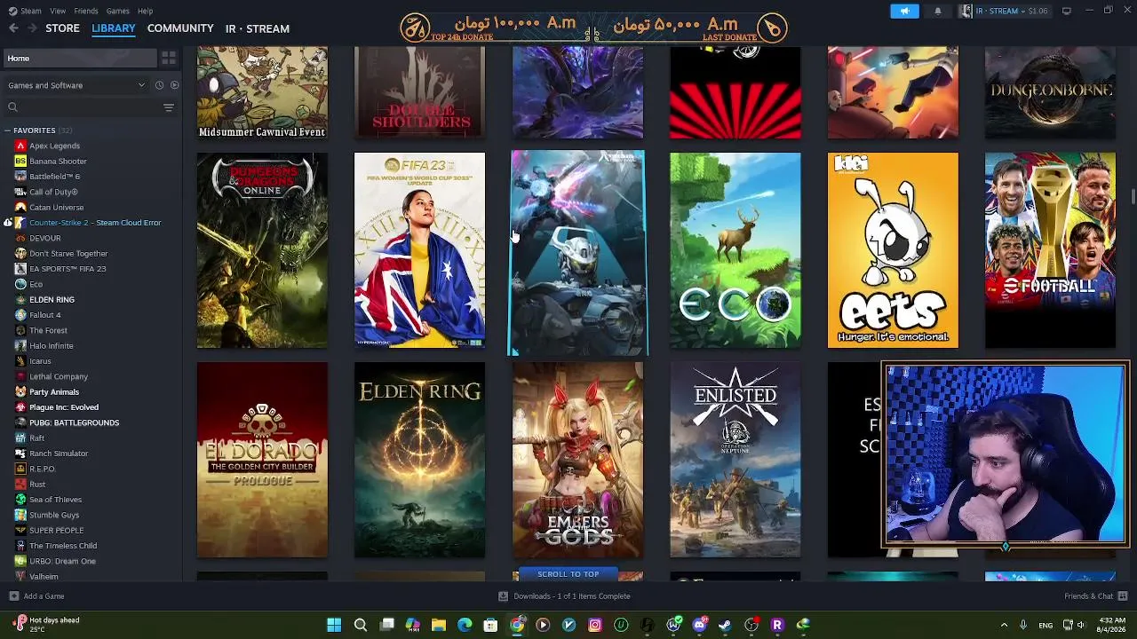Open File Explorer from the taskbar
Image resolution: width=1137 pixels, height=639 pixels.
coord(439,625)
